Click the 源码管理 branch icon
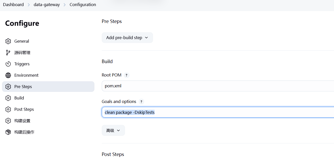This screenshot has width=334, height=159. 8,52
